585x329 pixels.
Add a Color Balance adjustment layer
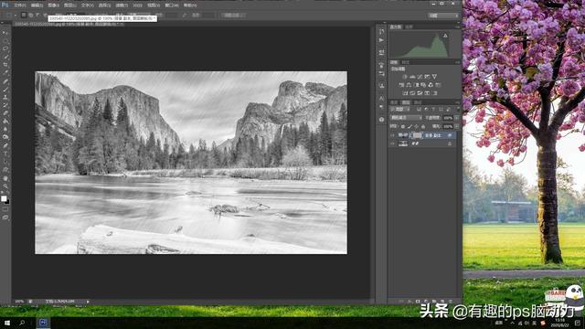point(409,85)
